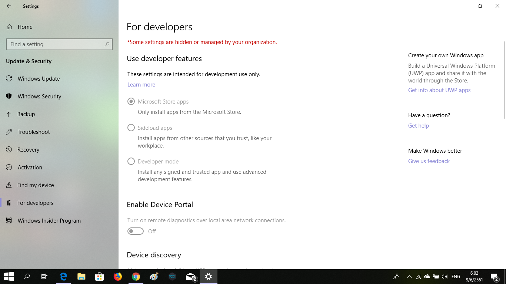506x284 pixels.
Task: Click the Windows Insider Program cat icon
Action: coord(9,221)
